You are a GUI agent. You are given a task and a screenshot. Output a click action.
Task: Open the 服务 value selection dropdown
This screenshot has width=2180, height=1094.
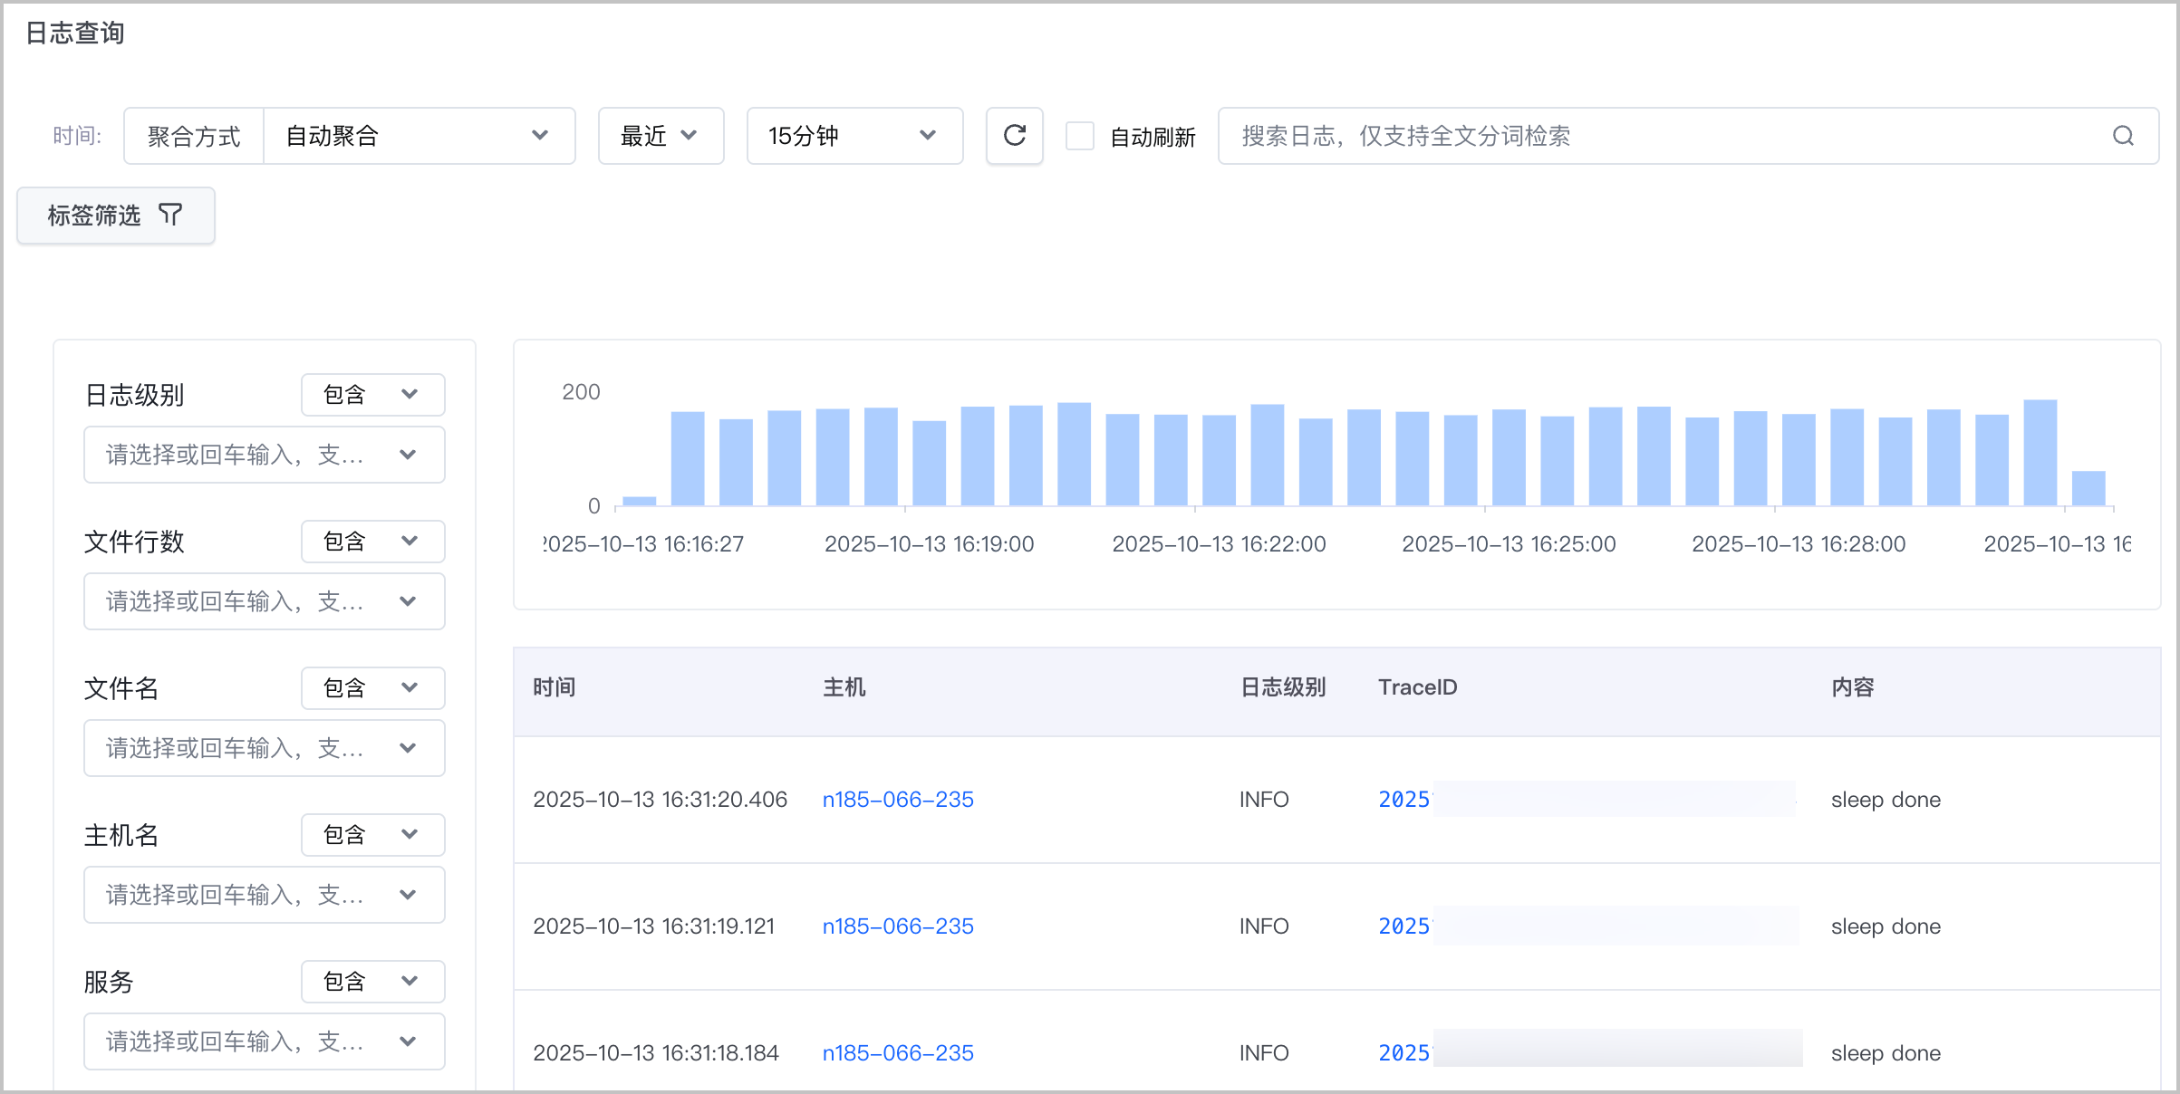[264, 1041]
